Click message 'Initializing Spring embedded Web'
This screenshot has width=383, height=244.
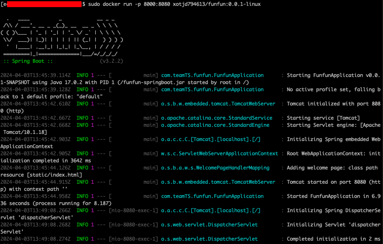334,139
